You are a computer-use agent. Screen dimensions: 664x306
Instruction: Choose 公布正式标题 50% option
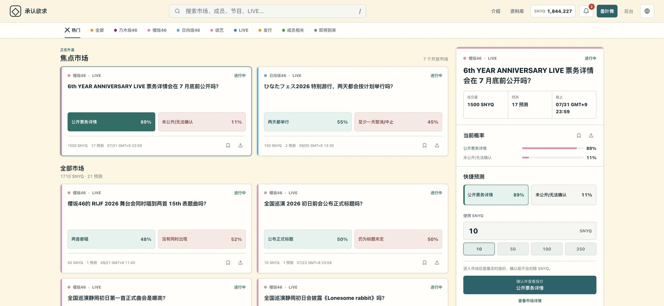tap(308, 239)
